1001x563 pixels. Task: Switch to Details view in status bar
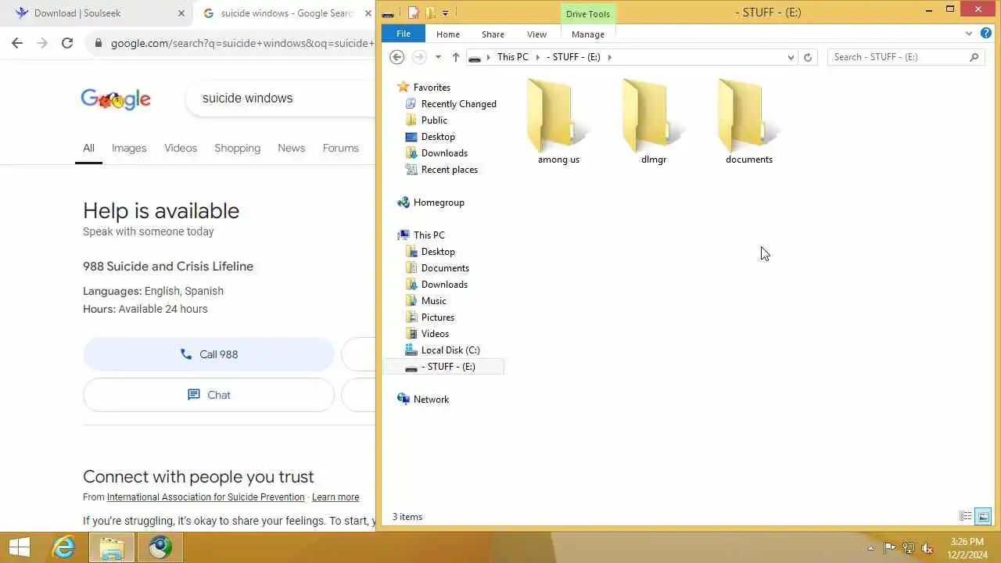(966, 516)
